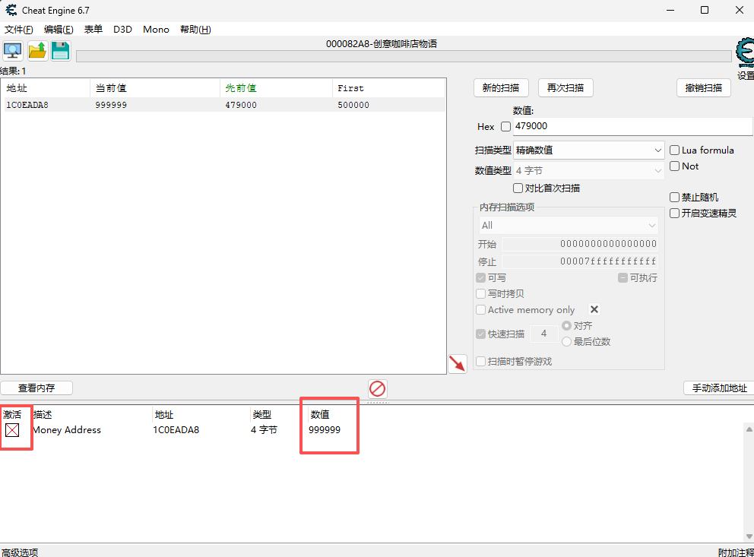Enable the 开启变速精灵 speedhack checkbox

click(674, 214)
